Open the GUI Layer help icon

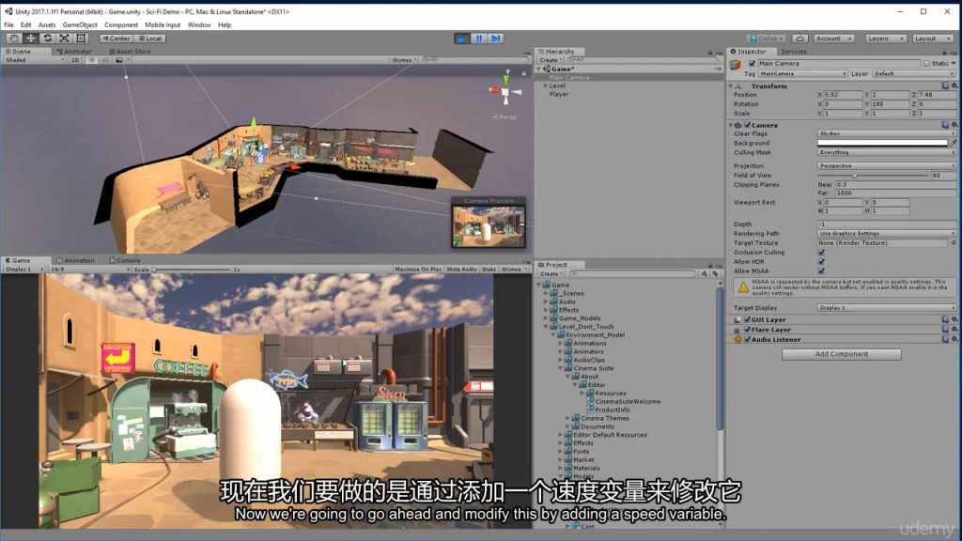tap(945, 319)
